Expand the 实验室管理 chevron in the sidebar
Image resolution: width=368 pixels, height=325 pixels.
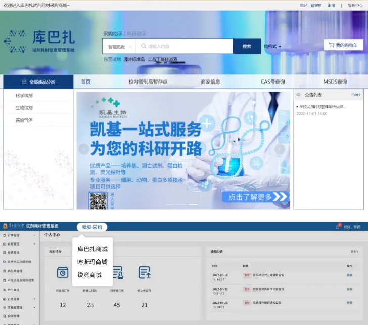[x=34, y=307]
